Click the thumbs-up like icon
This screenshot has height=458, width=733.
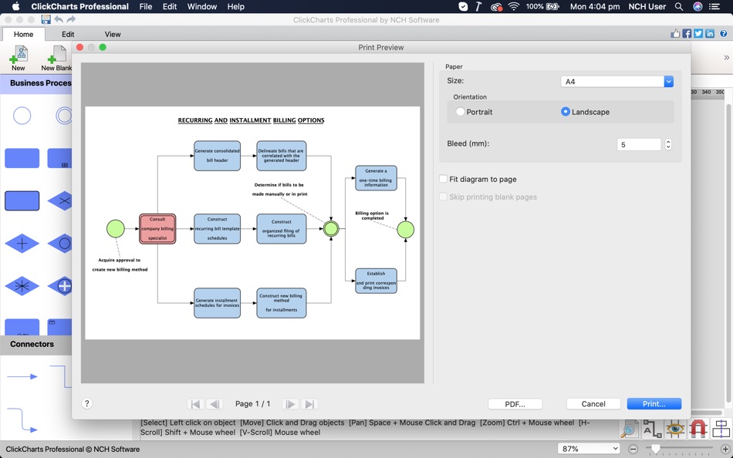click(x=675, y=34)
